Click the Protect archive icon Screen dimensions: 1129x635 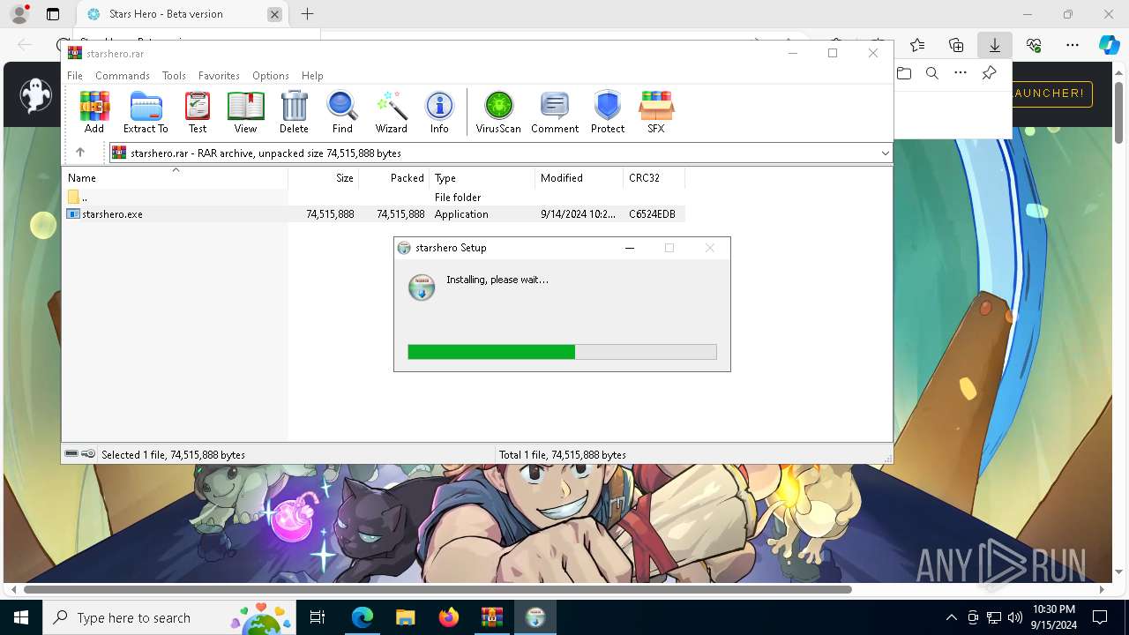point(608,112)
